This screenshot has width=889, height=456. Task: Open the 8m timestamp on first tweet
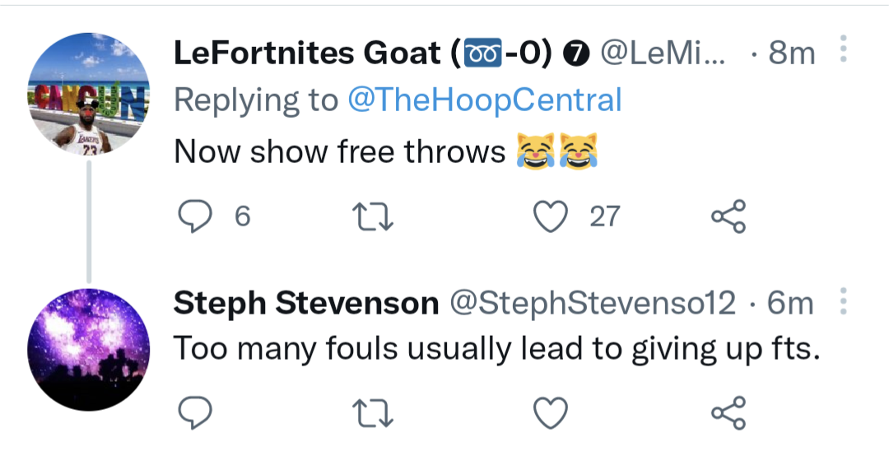click(791, 54)
